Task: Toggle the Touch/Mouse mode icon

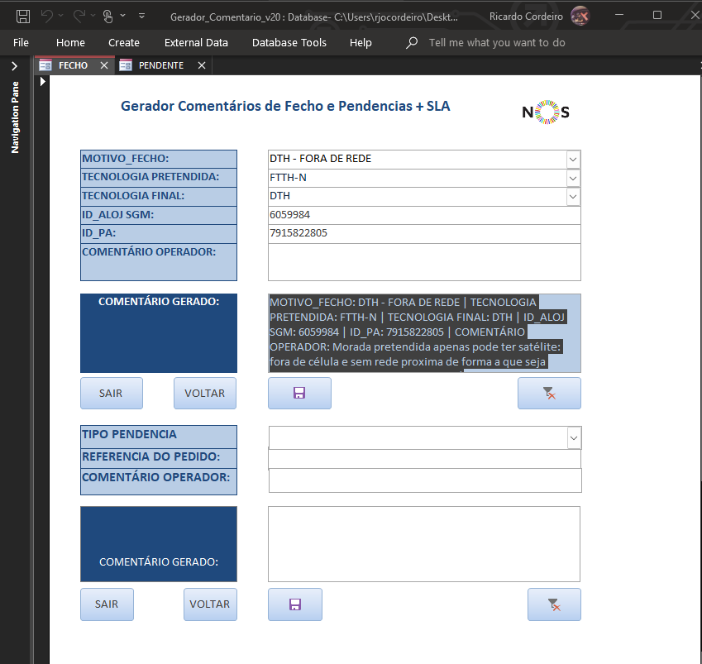Action: tap(107, 17)
